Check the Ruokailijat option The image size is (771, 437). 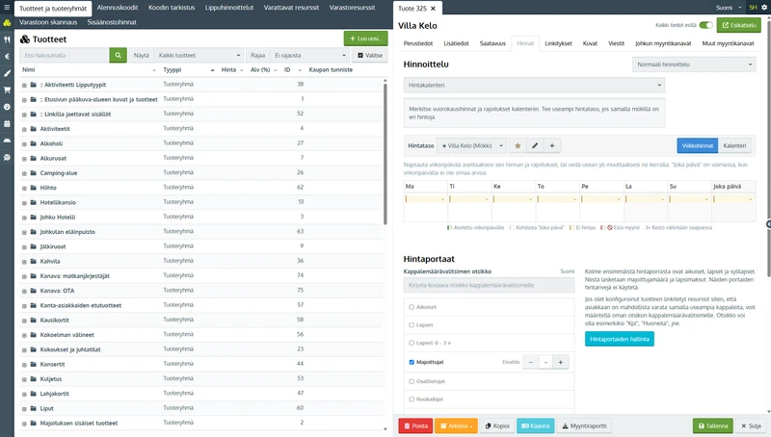pos(412,399)
